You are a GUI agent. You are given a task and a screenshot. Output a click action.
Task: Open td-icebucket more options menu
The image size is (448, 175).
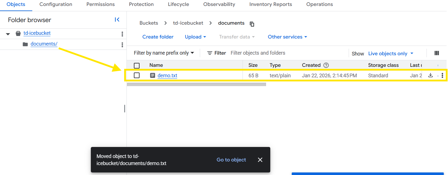(122, 34)
